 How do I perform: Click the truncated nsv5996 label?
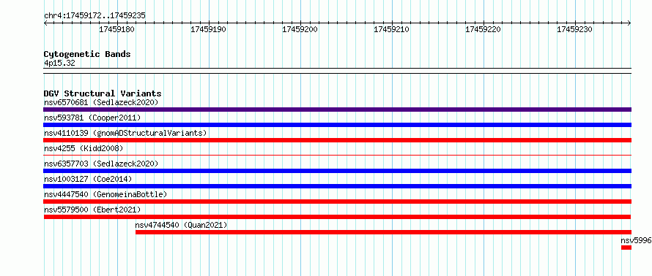[x=636, y=240]
